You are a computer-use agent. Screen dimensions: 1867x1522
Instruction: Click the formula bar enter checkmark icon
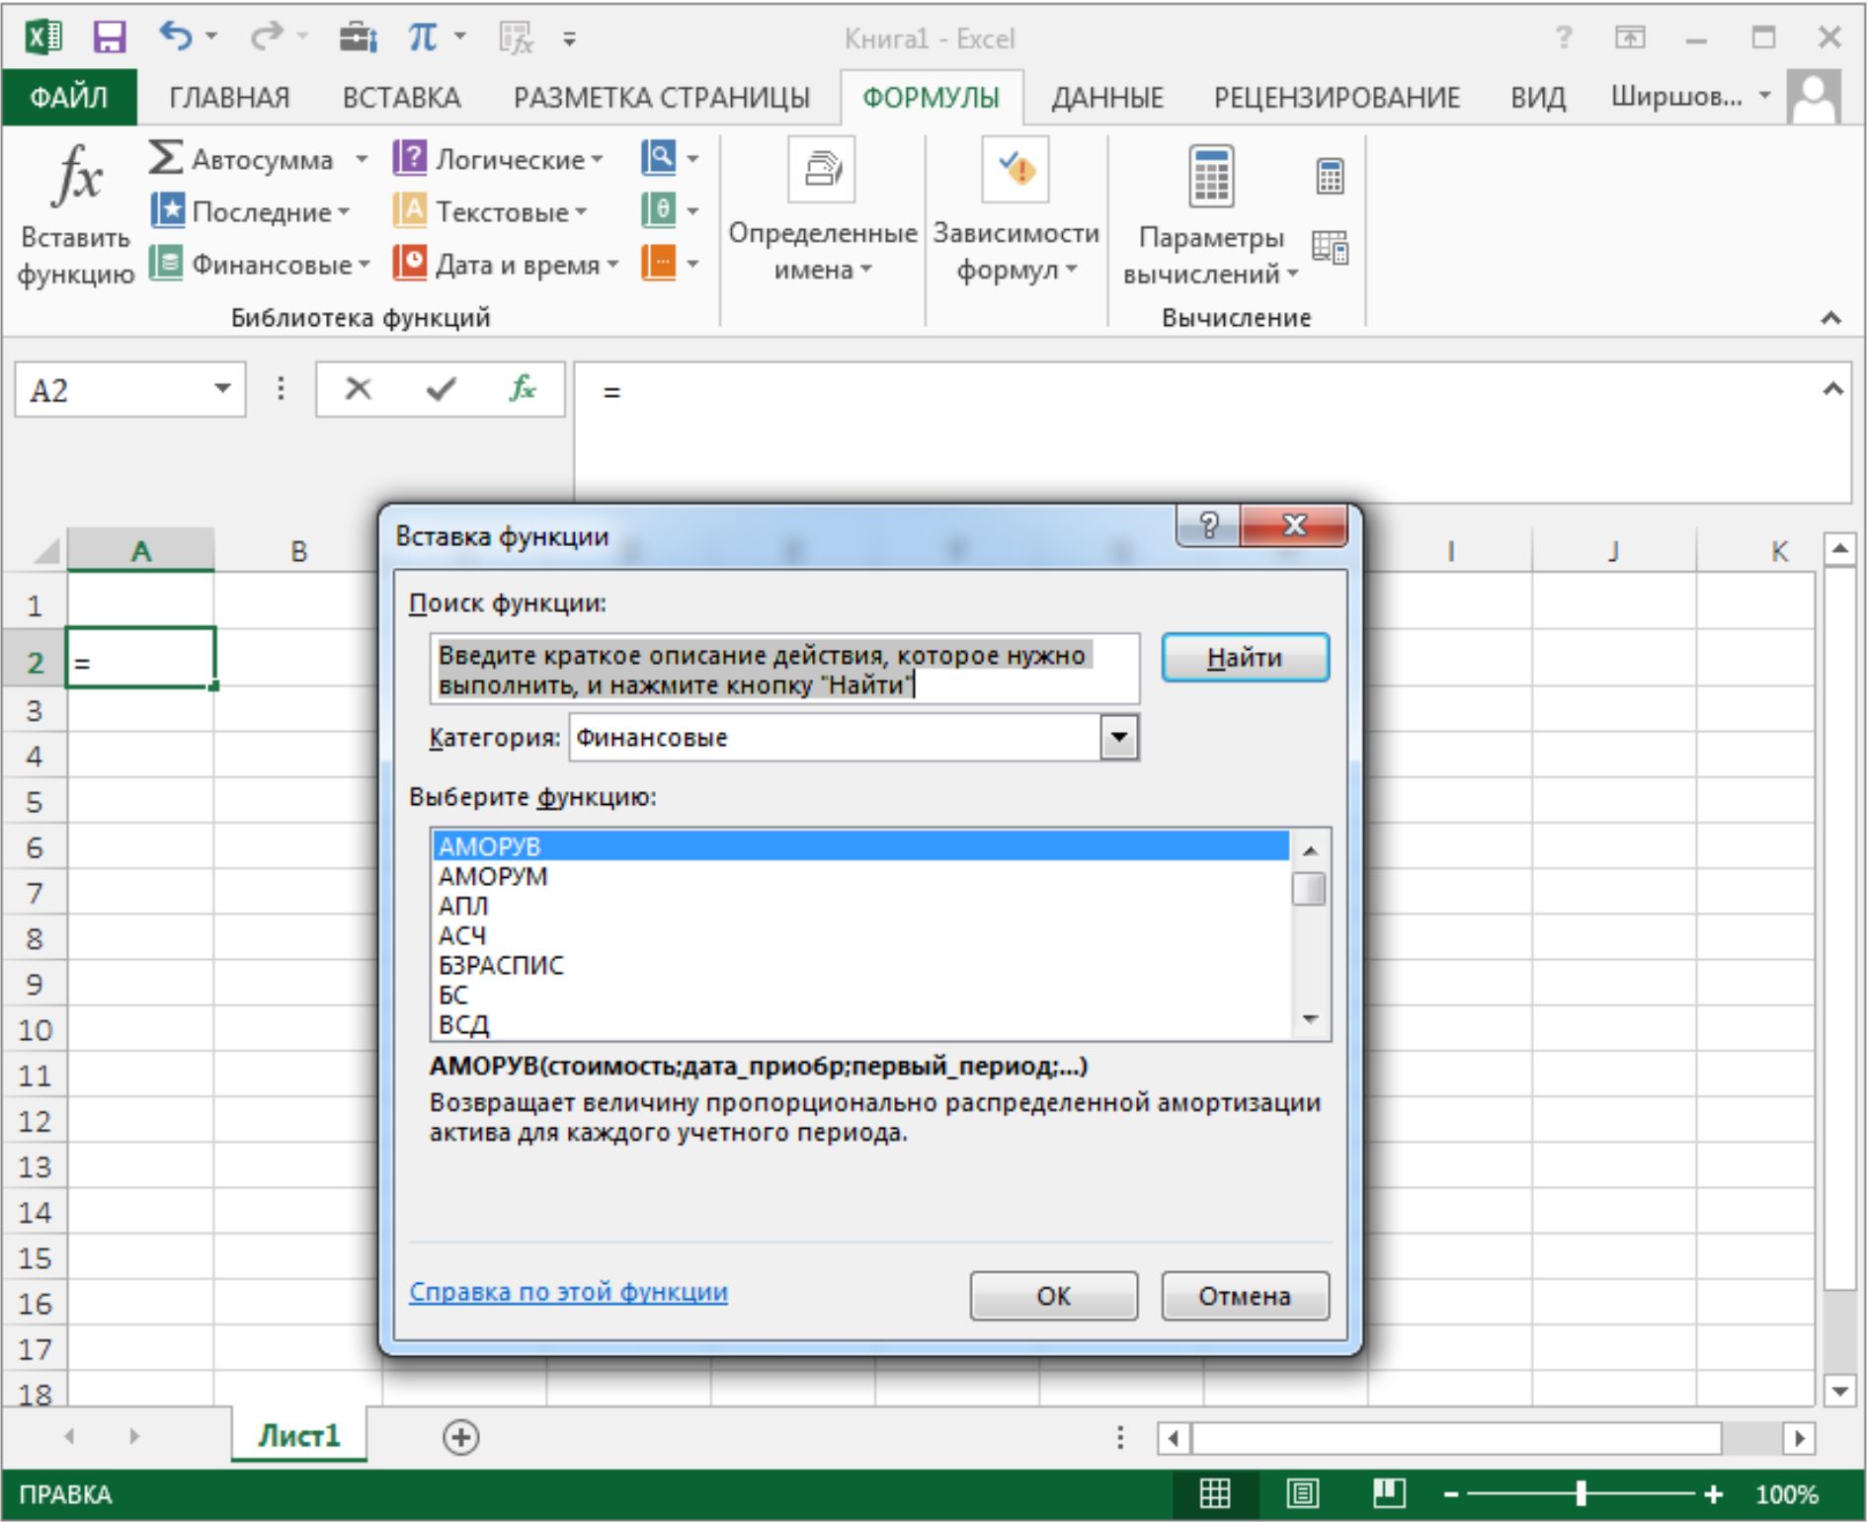[x=441, y=389]
